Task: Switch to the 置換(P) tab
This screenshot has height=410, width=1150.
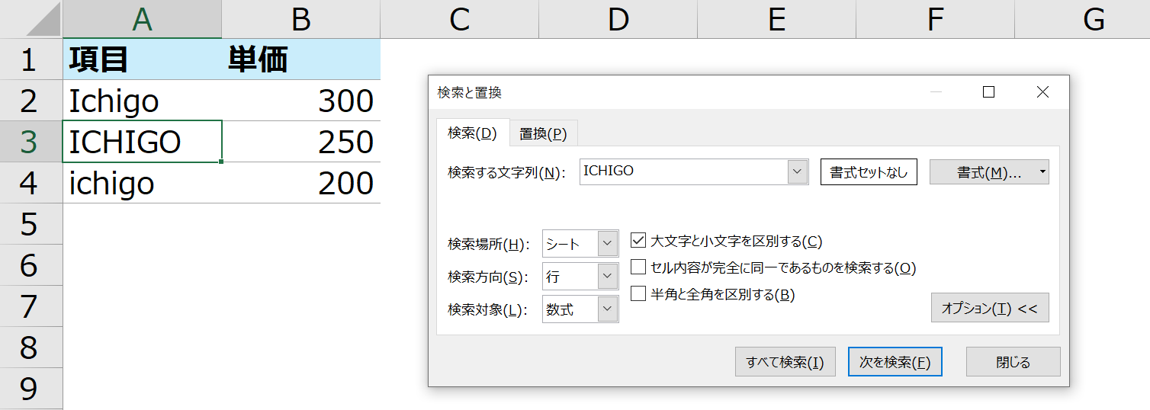Action: pyautogui.click(x=543, y=133)
